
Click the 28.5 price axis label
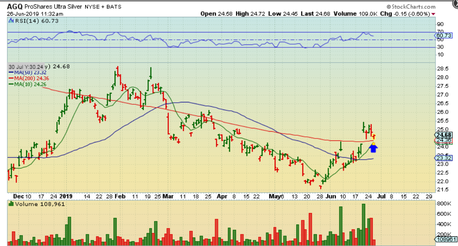443,69
